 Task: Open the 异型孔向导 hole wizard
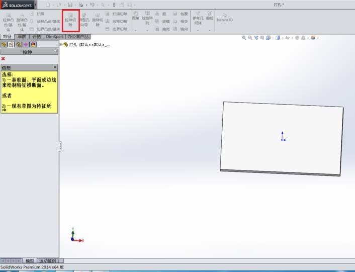pyautogui.click(x=84, y=20)
